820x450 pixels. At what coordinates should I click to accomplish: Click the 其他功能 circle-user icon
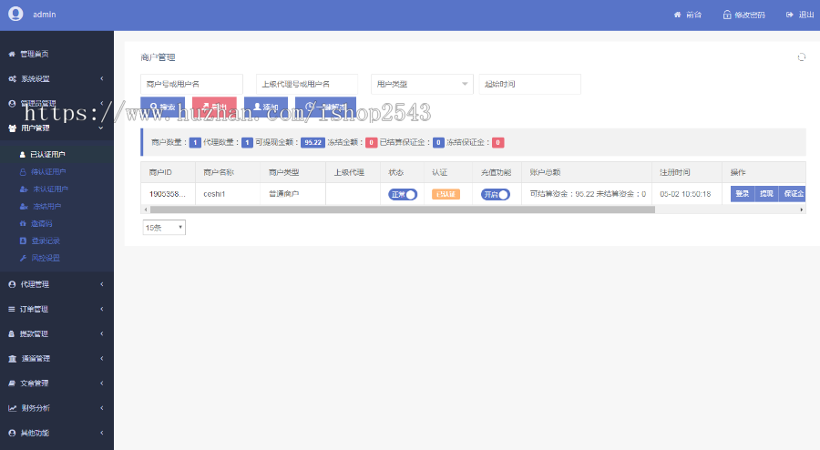coord(12,433)
